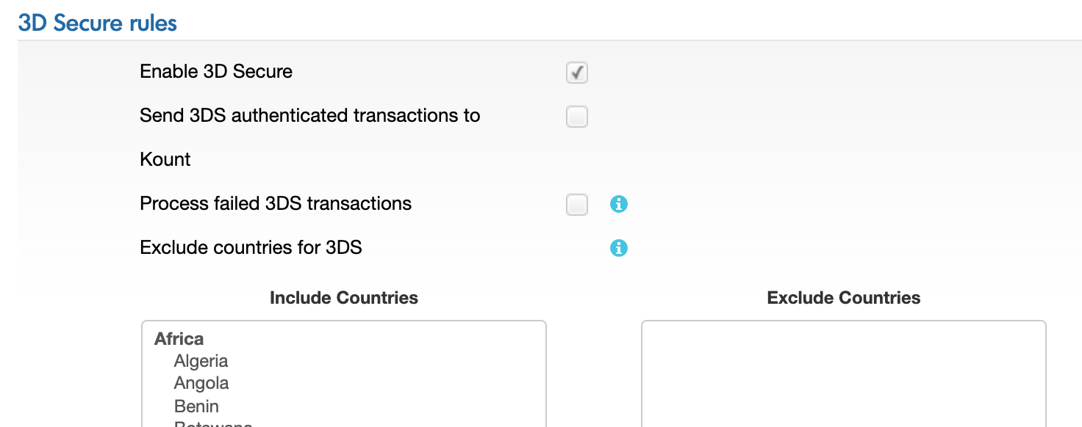Click the Exclude Countries column heading
This screenshot has width=1082, height=427.
click(843, 298)
